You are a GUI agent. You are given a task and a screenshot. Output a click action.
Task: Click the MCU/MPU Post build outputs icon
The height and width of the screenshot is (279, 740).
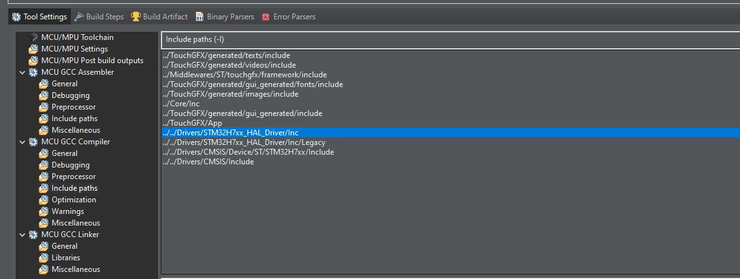click(x=33, y=61)
